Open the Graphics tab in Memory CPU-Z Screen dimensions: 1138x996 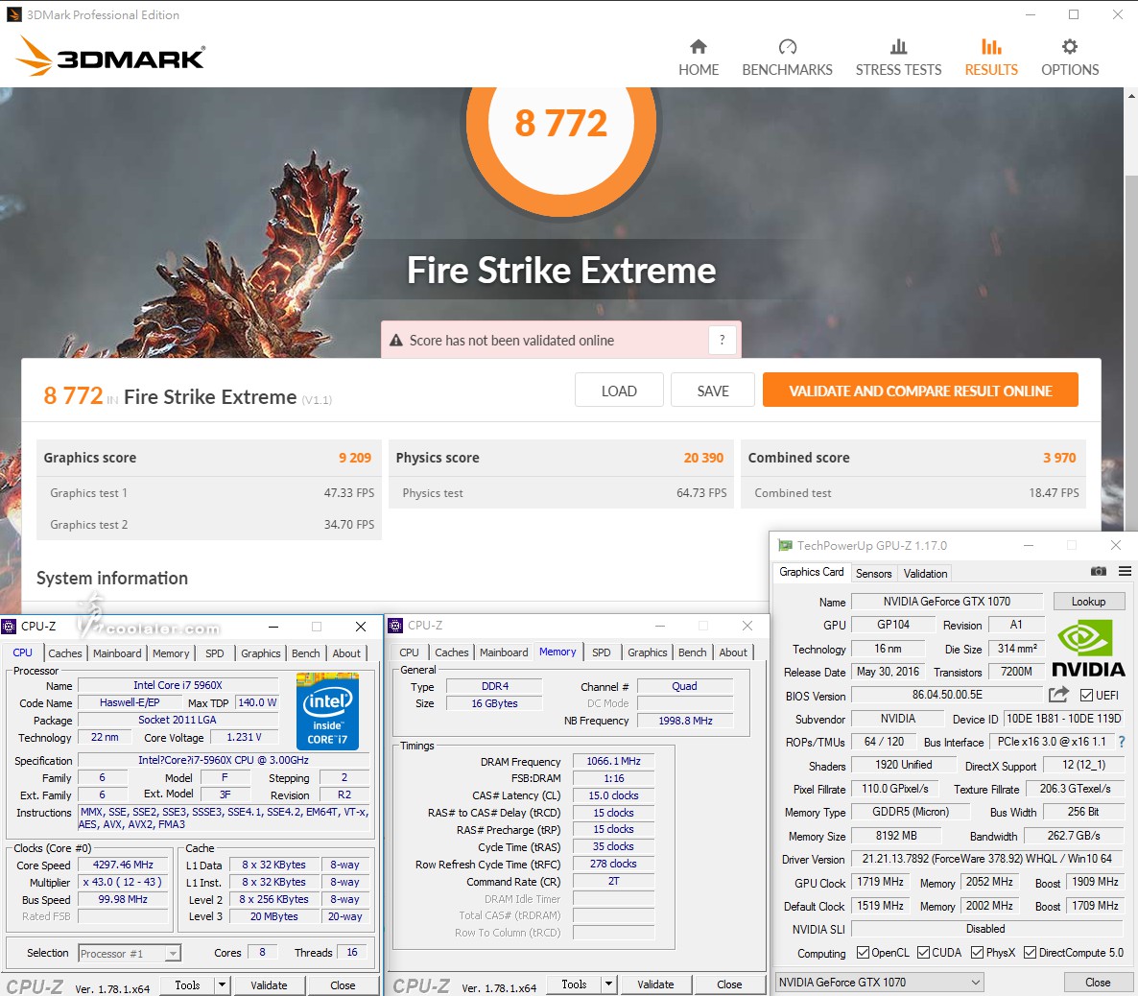648,652
